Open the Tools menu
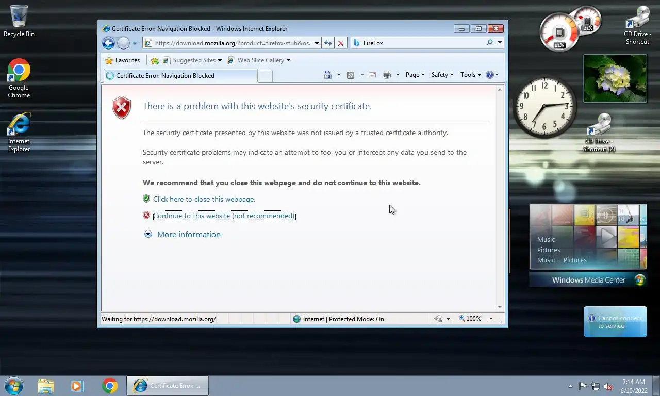Viewport: 660px width, 396px height. pyautogui.click(x=470, y=75)
